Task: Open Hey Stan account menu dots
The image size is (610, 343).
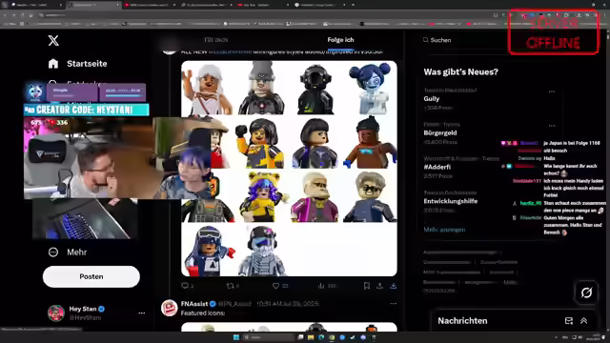Action: point(142,313)
